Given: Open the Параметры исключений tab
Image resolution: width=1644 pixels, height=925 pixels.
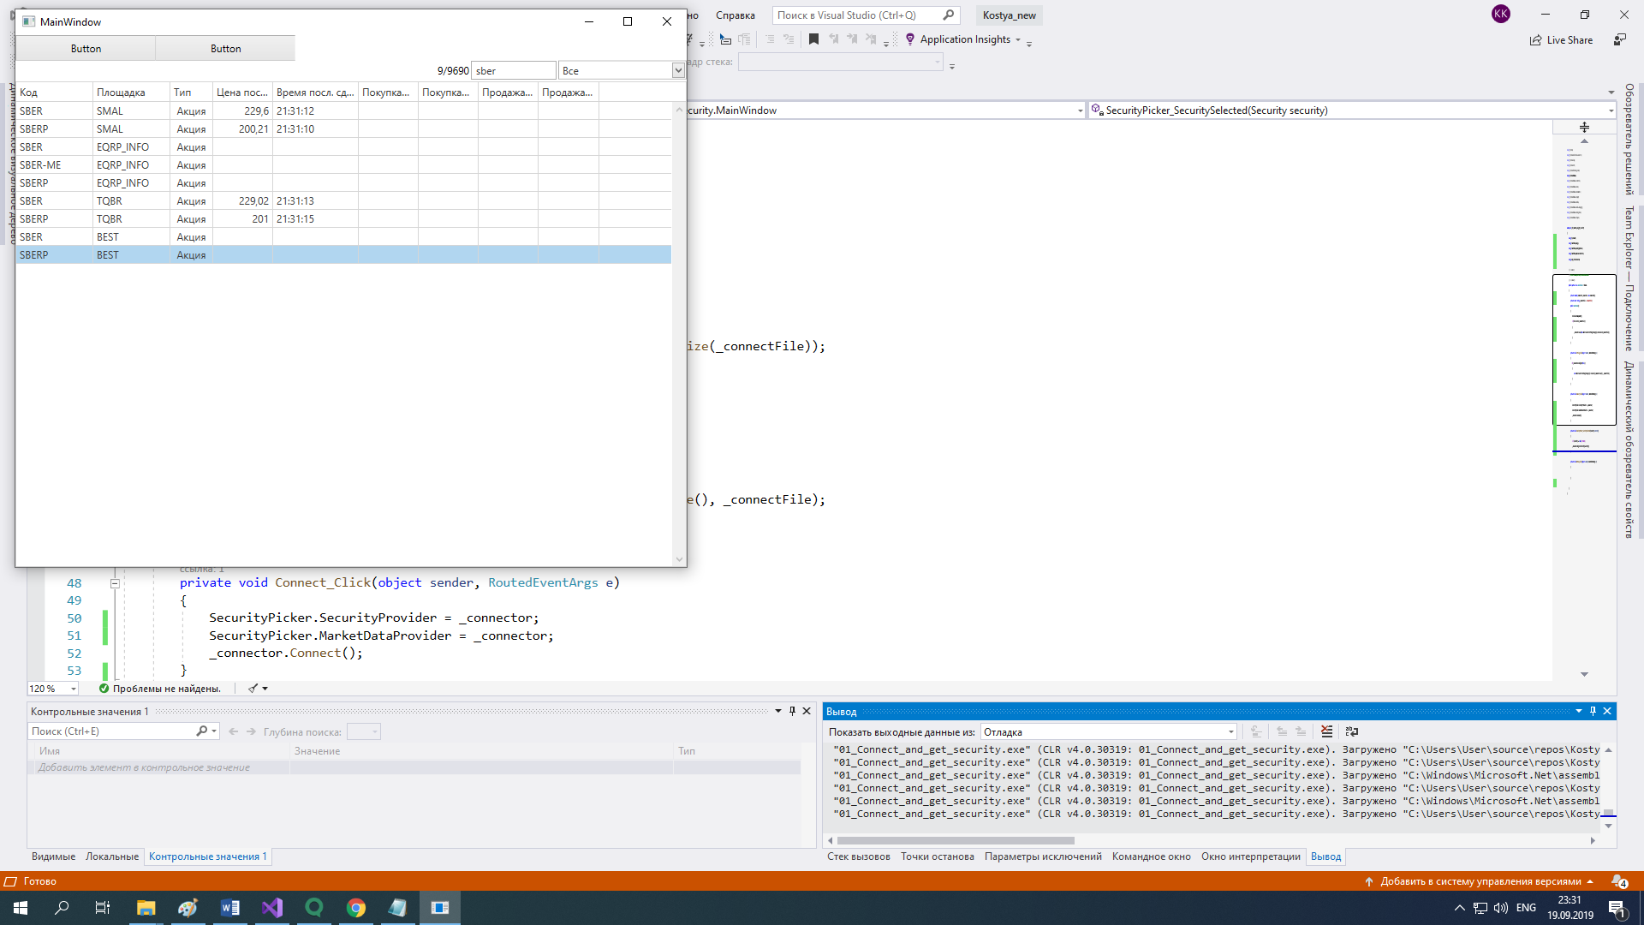Looking at the screenshot, I should coord(1043,856).
